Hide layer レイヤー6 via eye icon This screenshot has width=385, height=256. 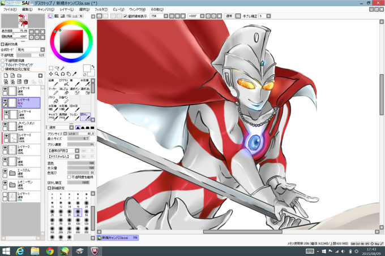[5, 88]
